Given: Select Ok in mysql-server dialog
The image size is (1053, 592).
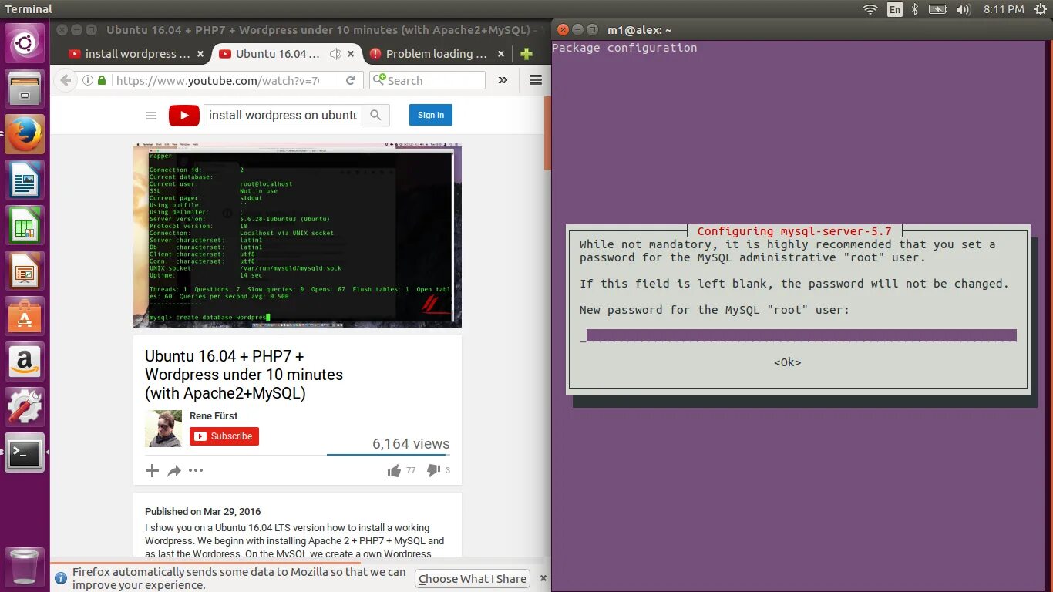Looking at the screenshot, I should (787, 362).
